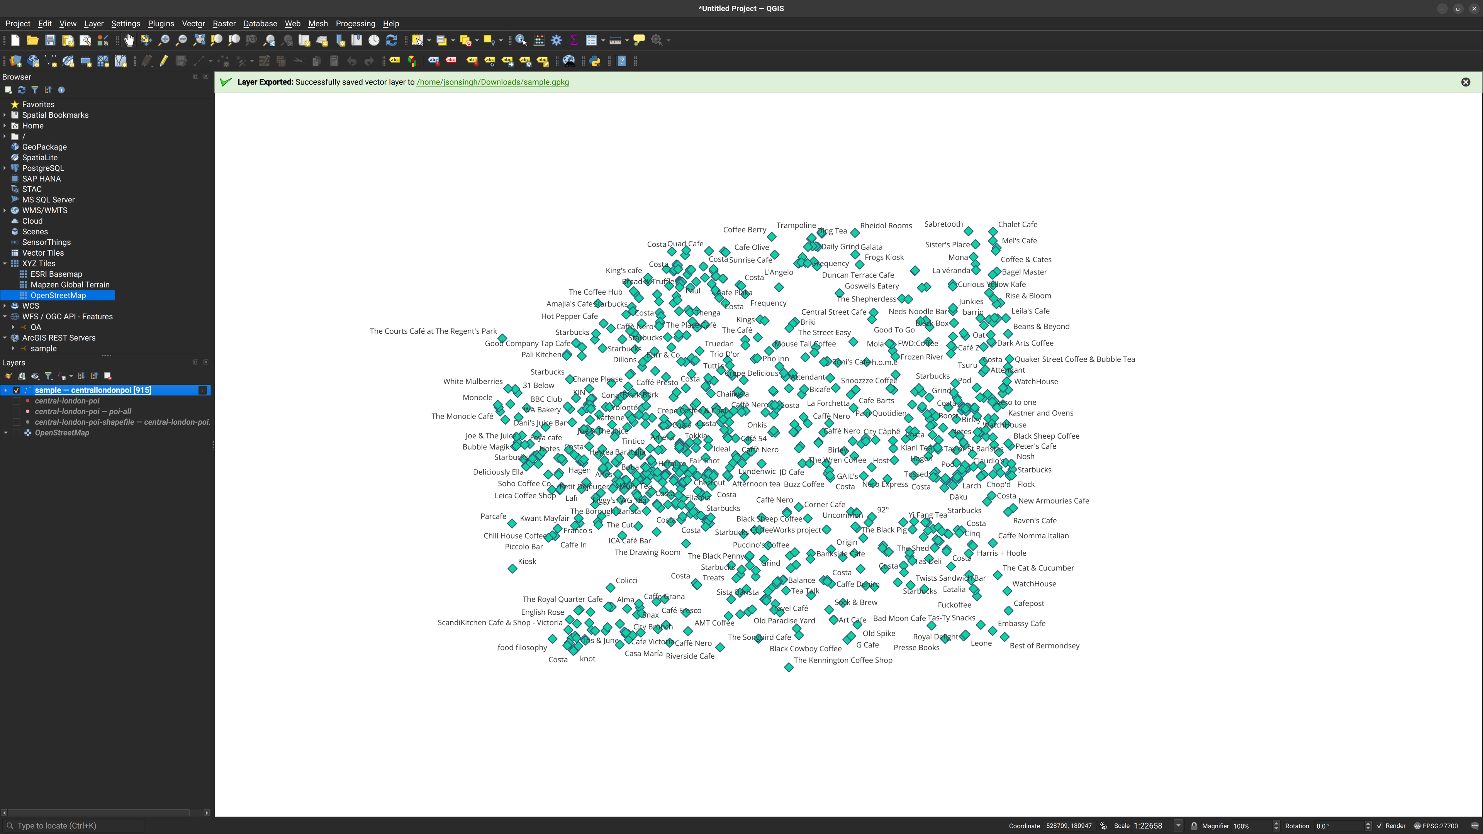Show map tips speech bubble icon
The image size is (1483, 834).
639,40
